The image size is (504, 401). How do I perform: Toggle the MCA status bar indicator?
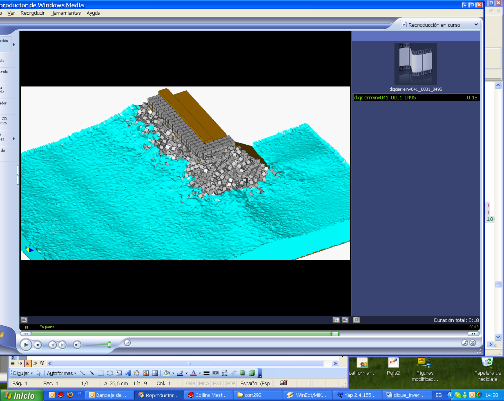(x=204, y=383)
